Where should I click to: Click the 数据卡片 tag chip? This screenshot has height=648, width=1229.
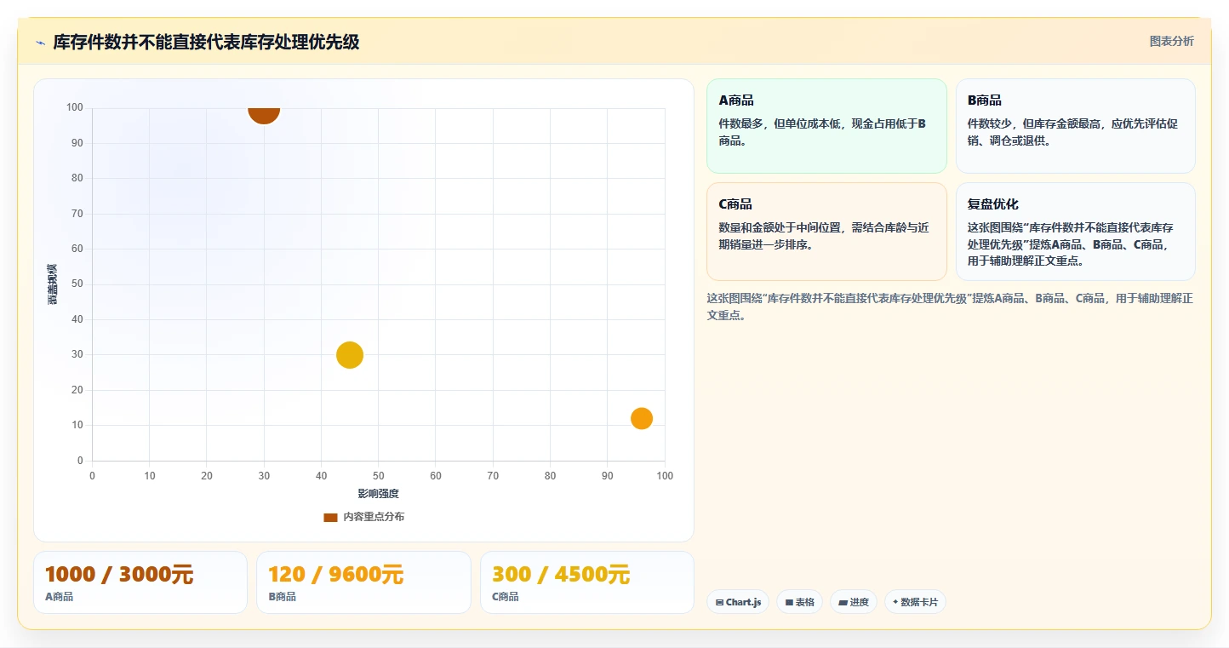[x=915, y=602]
